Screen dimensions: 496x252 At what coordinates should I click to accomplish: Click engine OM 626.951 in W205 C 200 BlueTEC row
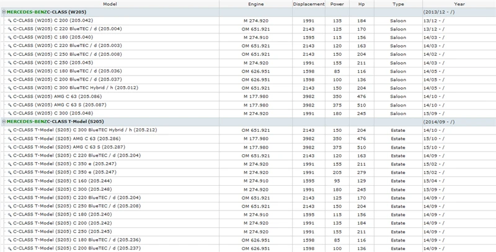pos(256,80)
